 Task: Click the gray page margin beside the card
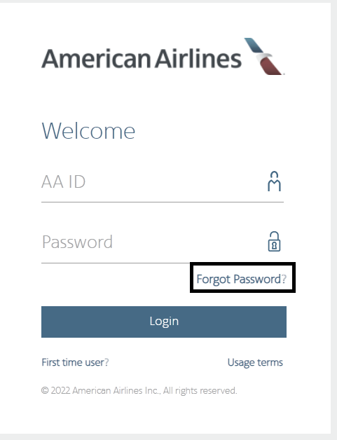[x=334, y=219]
